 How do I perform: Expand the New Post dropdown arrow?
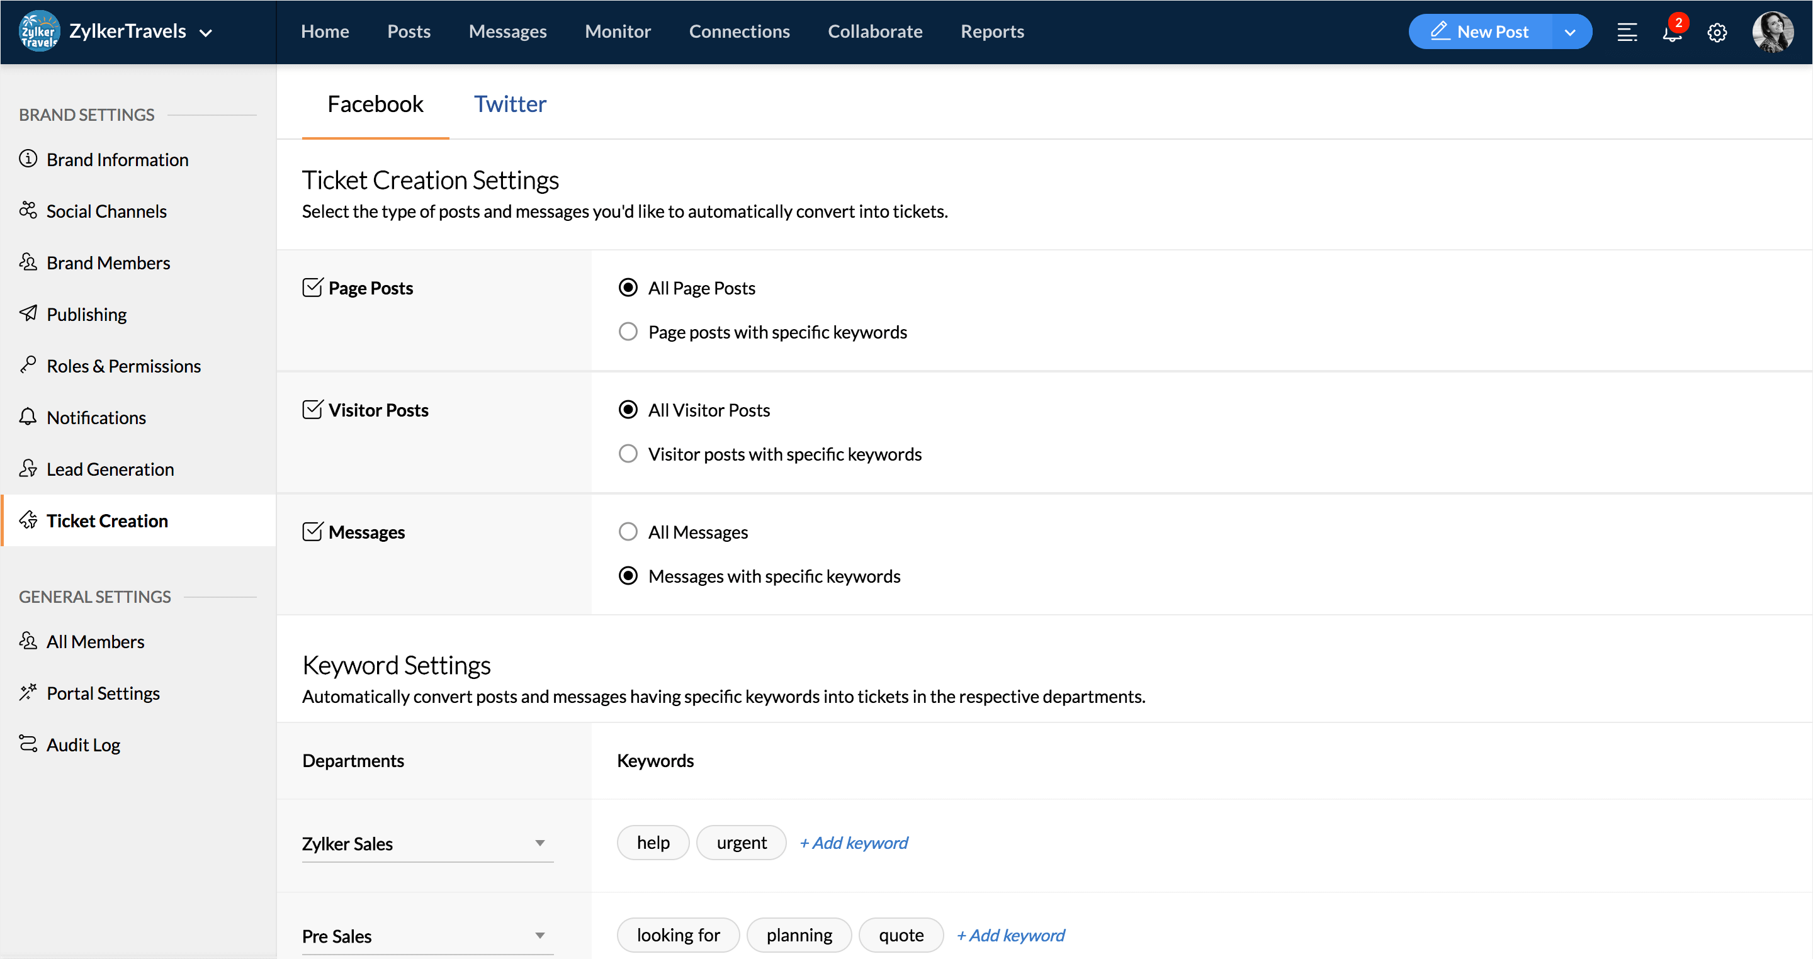pyautogui.click(x=1569, y=32)
